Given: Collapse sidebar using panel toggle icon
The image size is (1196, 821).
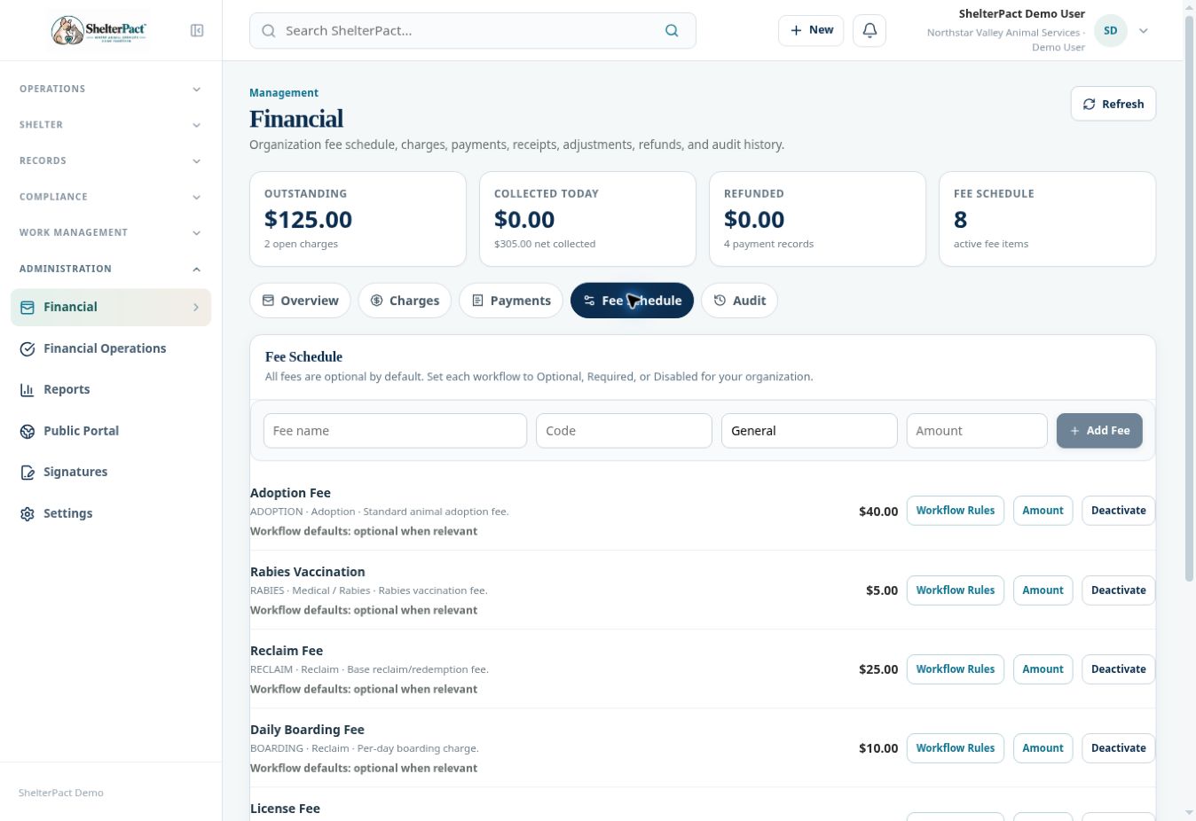Looking at the screenshot, I should pyautogui.click(x=197, y=31).
